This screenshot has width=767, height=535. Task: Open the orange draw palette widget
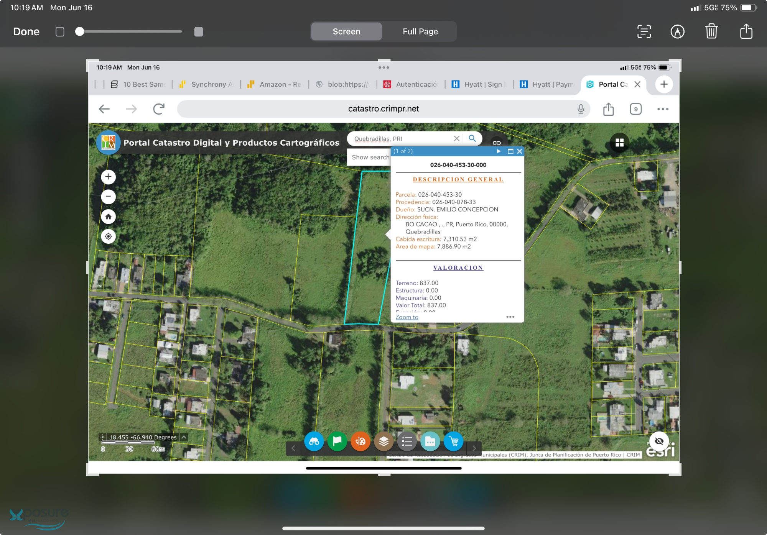pos(360,441)
